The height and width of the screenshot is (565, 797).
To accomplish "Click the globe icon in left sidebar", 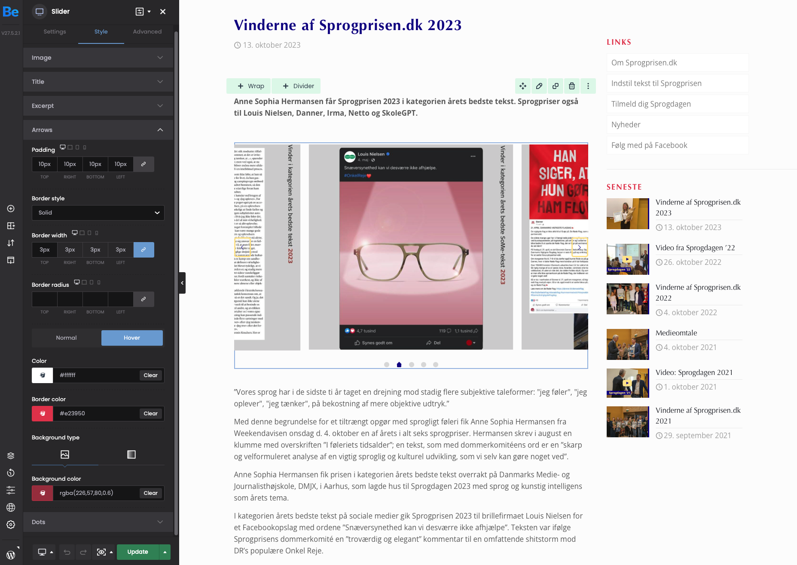I will click(11, 507).
